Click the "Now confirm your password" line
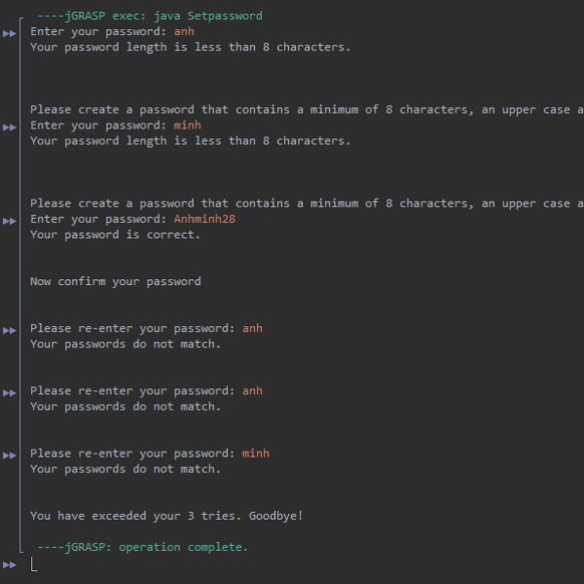The image size is (584, 584). point(116,281)
